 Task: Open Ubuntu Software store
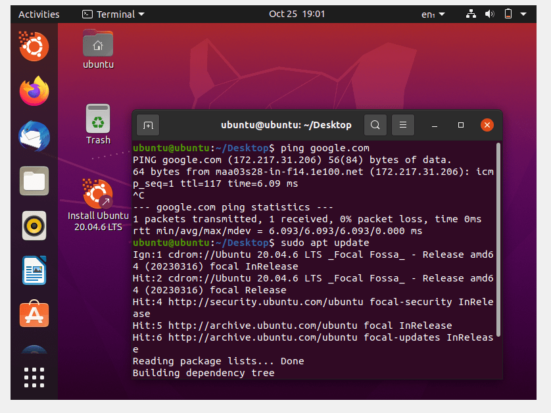coord(34,316)
